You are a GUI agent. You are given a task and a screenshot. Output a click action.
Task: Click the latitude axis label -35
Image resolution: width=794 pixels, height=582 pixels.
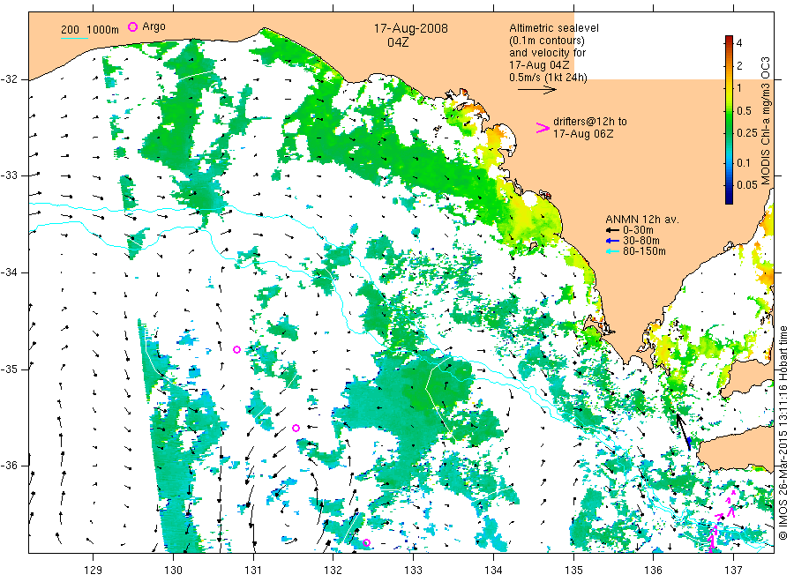tap(10, 369)
